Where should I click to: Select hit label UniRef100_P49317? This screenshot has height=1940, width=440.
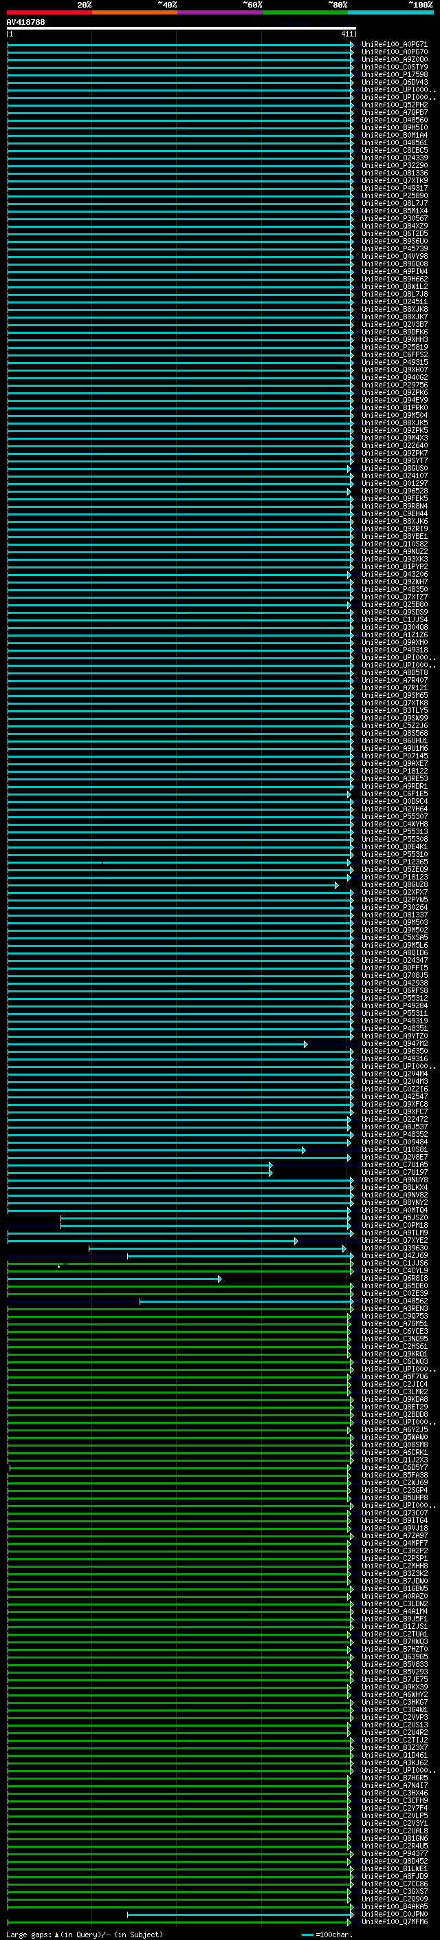[395, 189]
